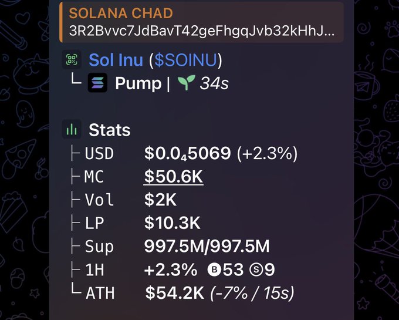Click the circled S sells icon
The width and height of the screenshot is (399, 320).
256,270
